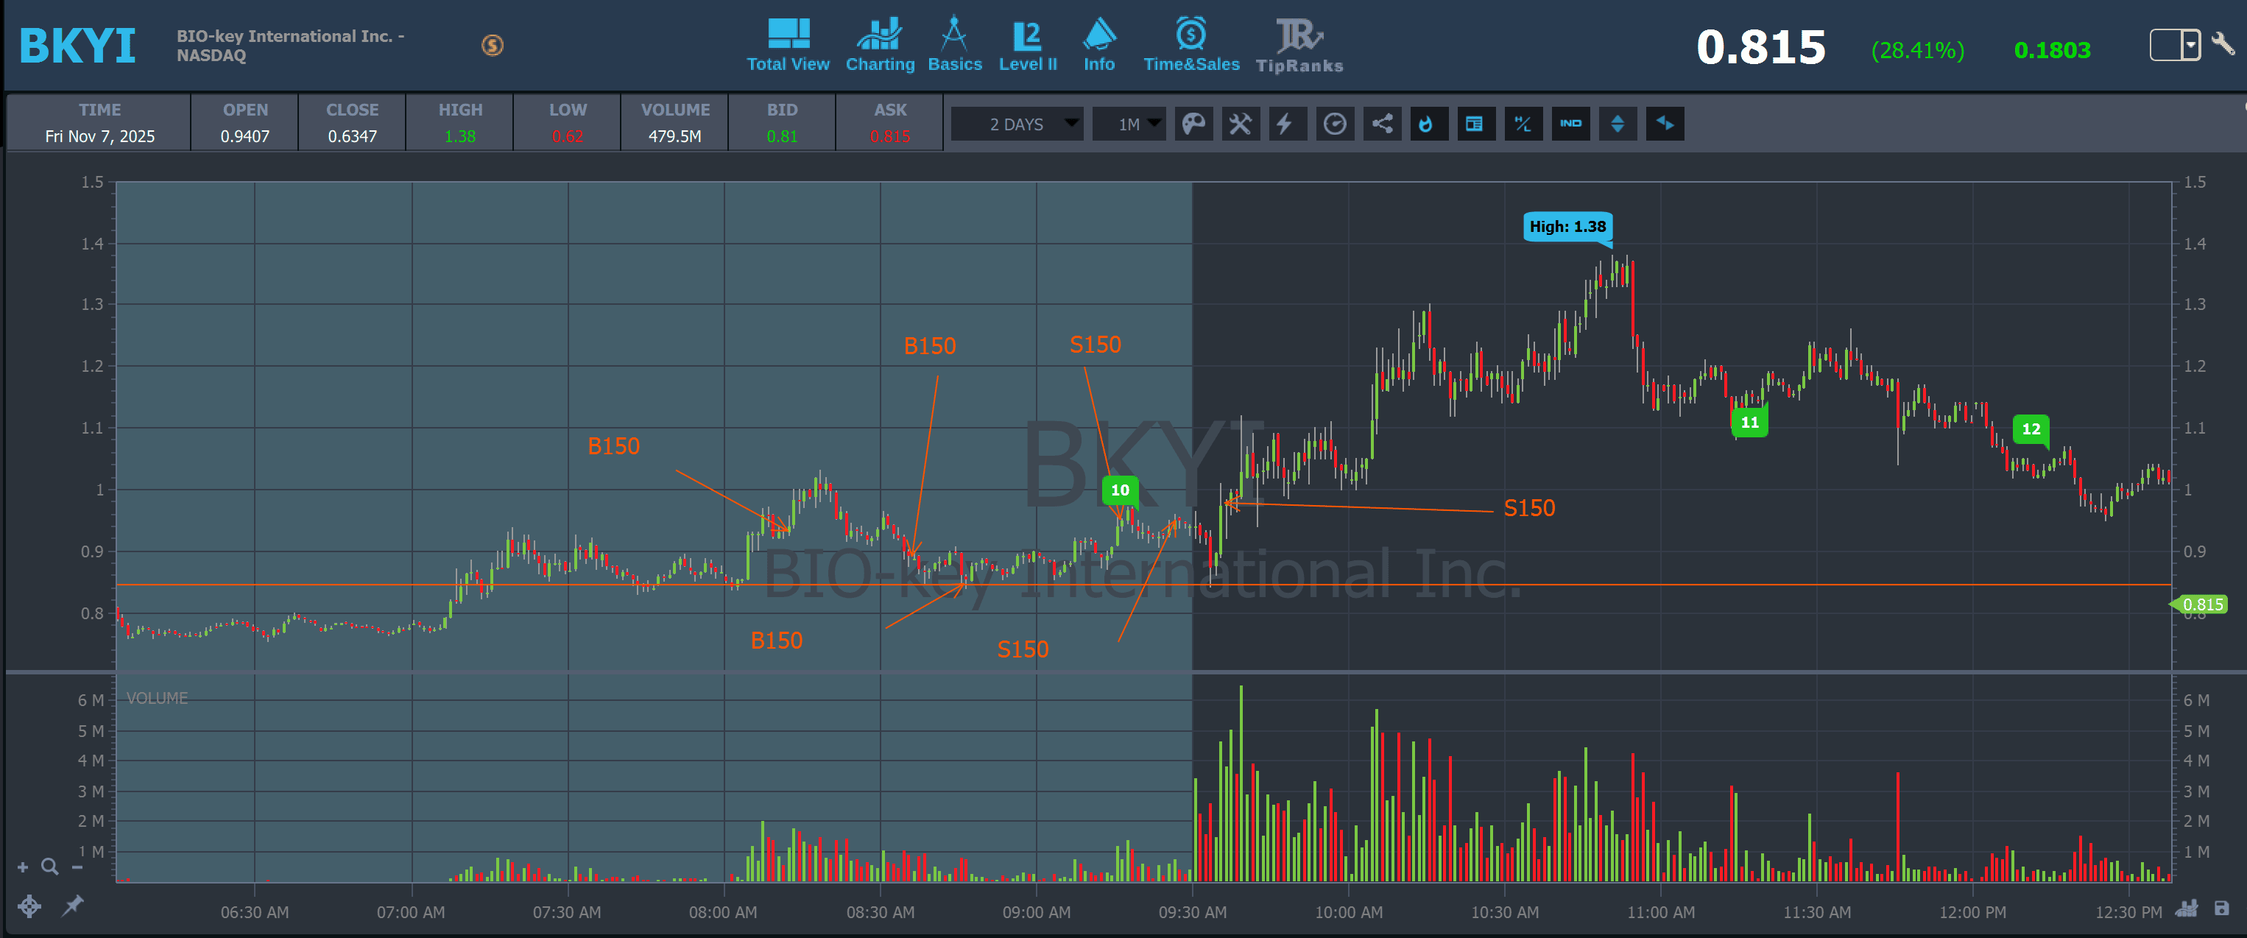
Task: Click the share chart icon
Action: click(1382, 124)
